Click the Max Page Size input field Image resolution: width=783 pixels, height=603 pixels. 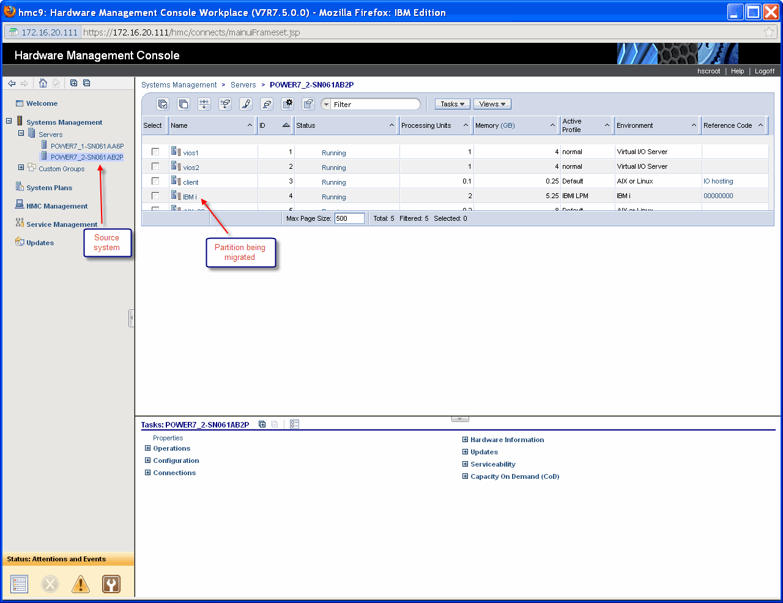tap(349, 218)
